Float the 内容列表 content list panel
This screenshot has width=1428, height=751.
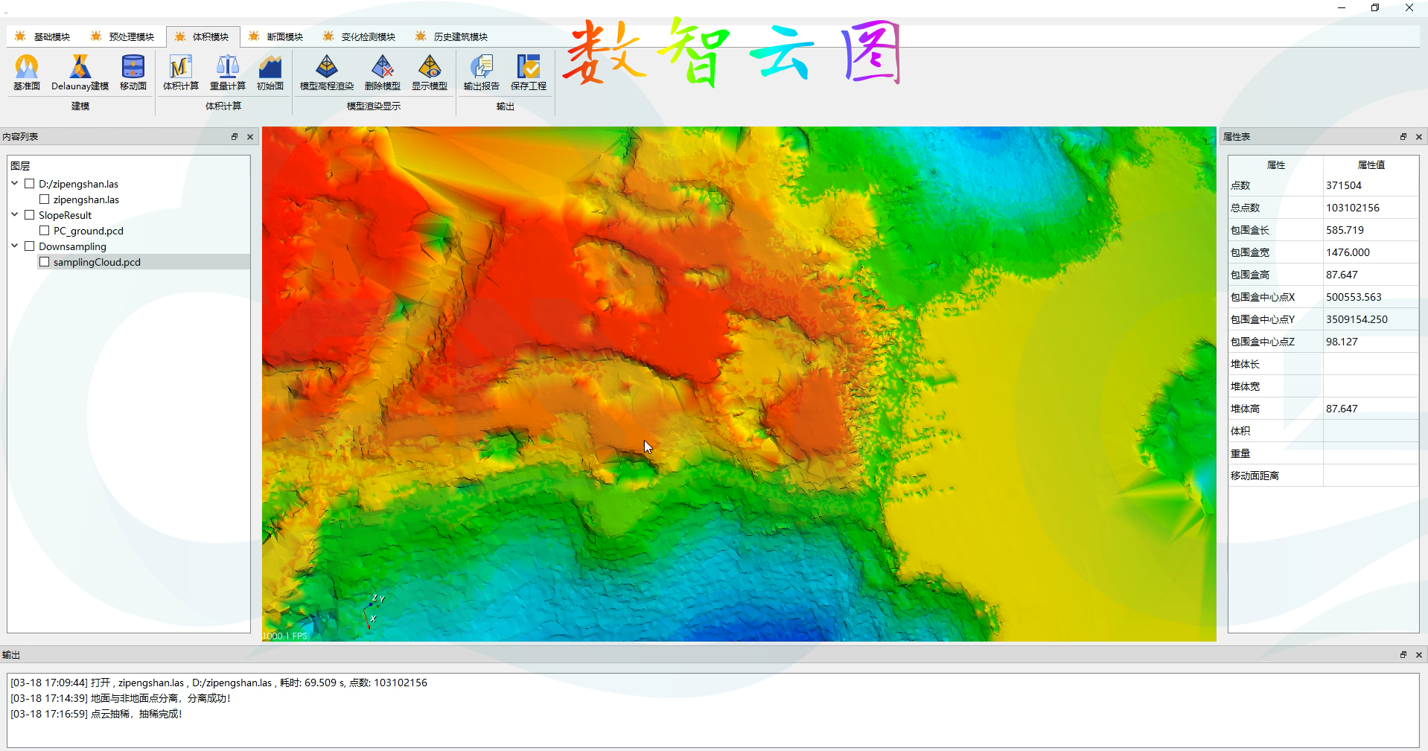(235, 137)
